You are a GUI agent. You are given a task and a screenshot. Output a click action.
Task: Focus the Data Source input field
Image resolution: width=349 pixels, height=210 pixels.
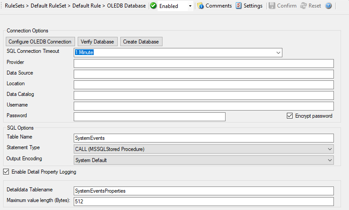point(203,74)
